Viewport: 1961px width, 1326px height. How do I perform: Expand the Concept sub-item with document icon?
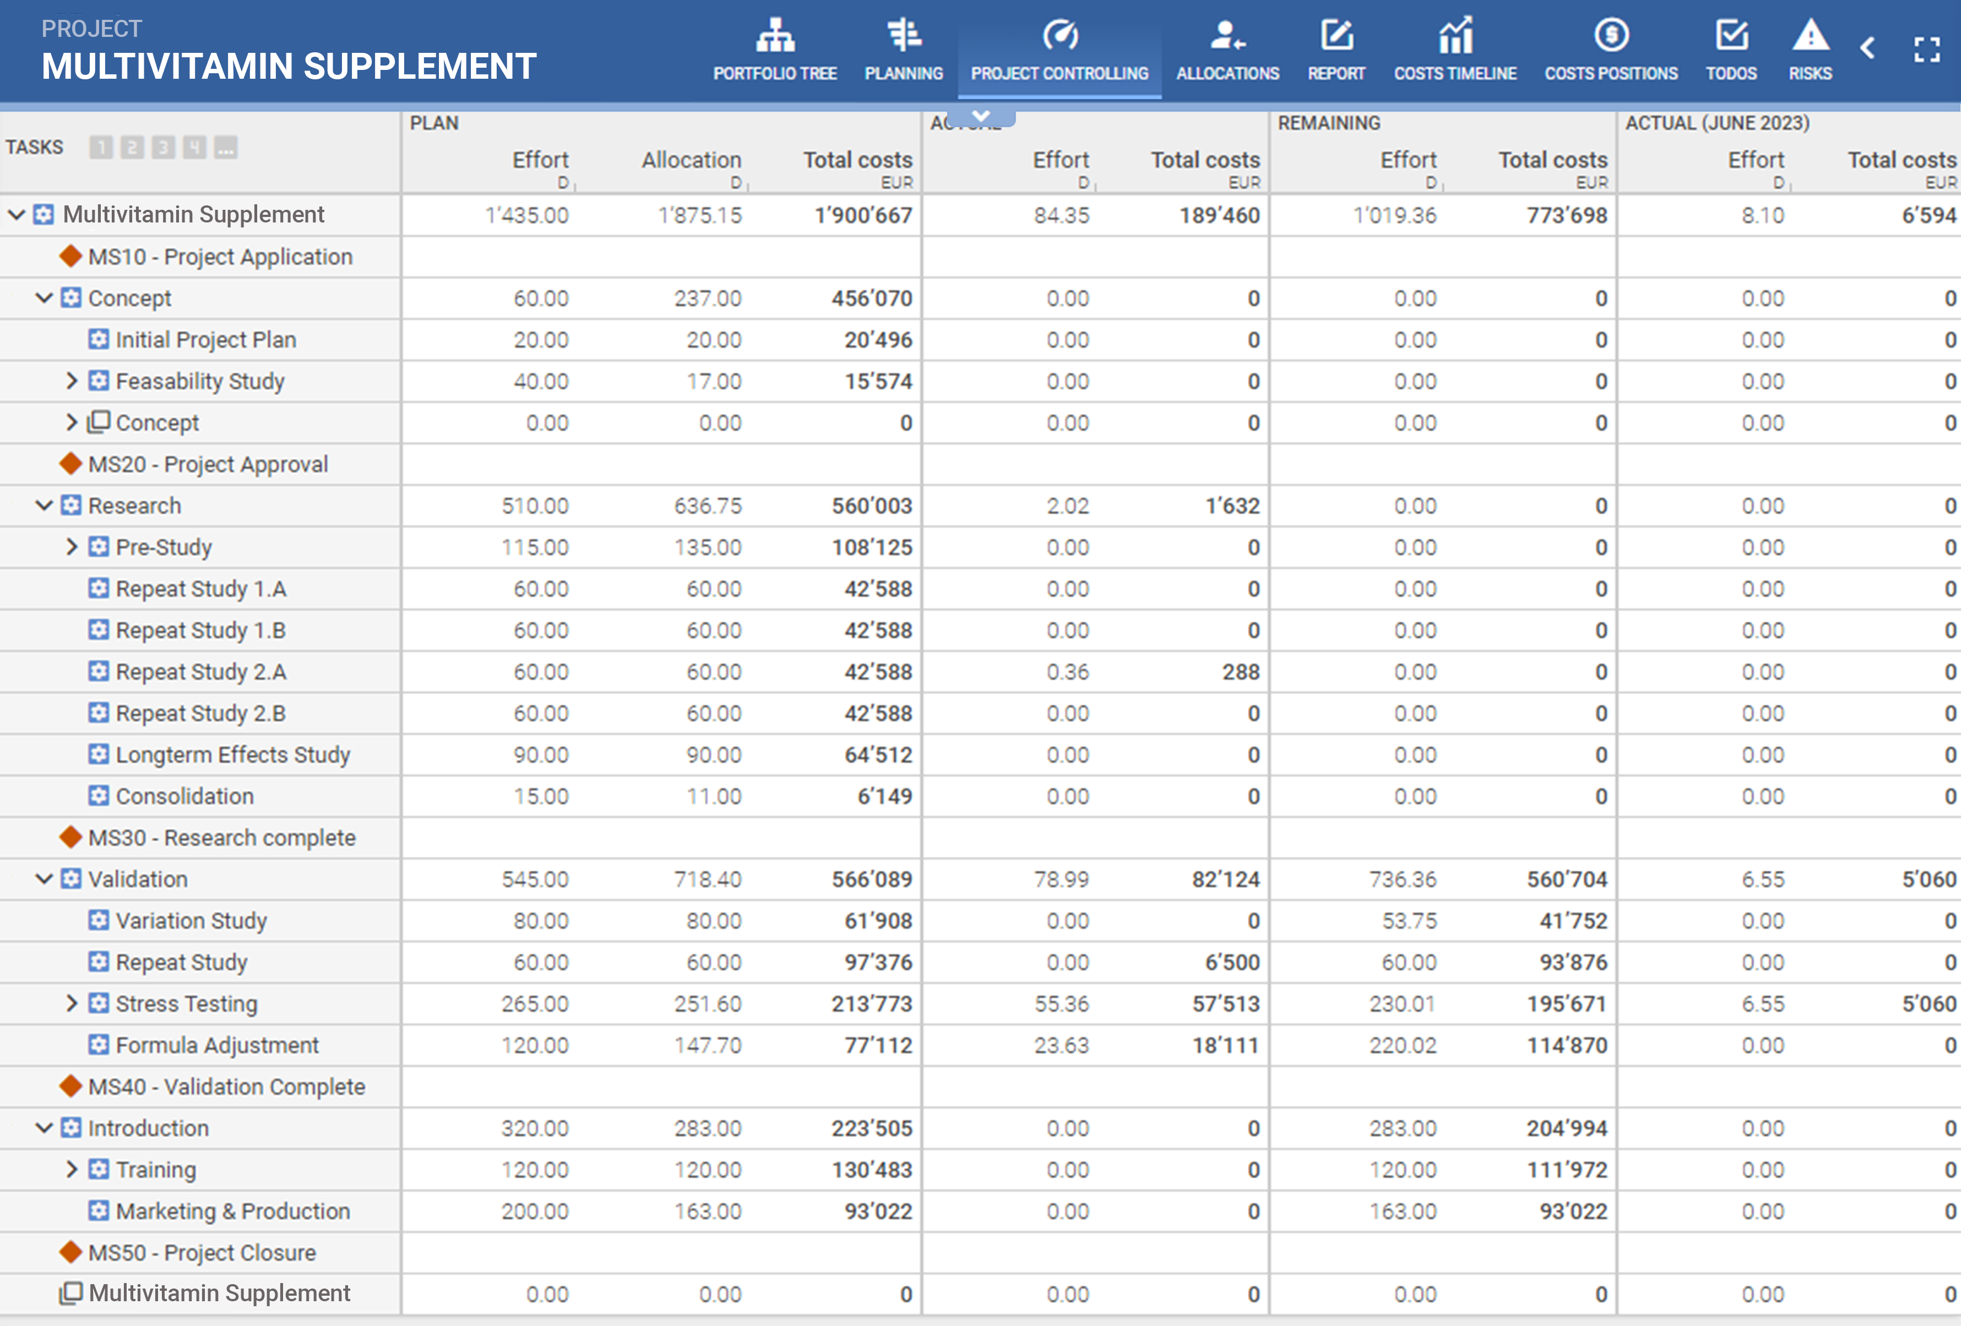72,422
